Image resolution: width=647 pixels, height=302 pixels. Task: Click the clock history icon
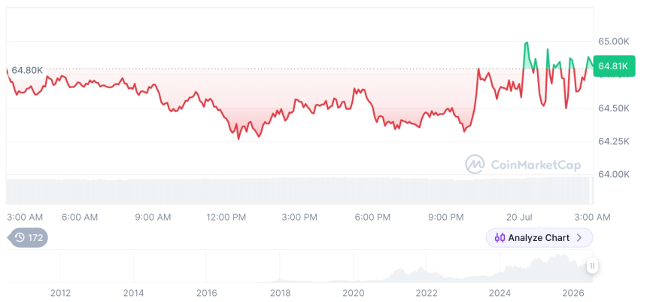[x=20, y=237]
